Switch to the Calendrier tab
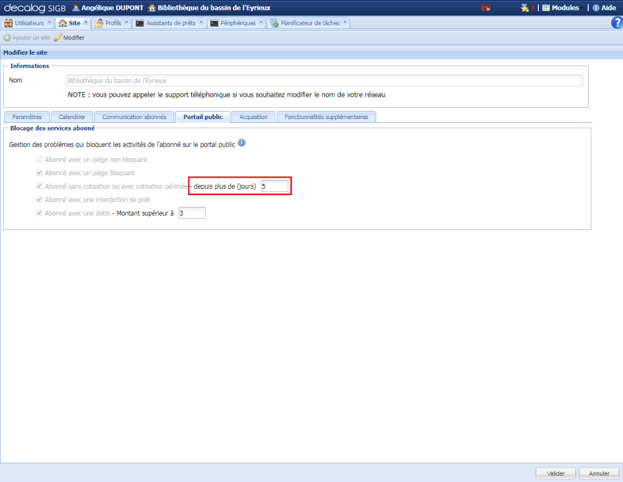This screenshot has height=482, width=623. [x=72, y=117]
